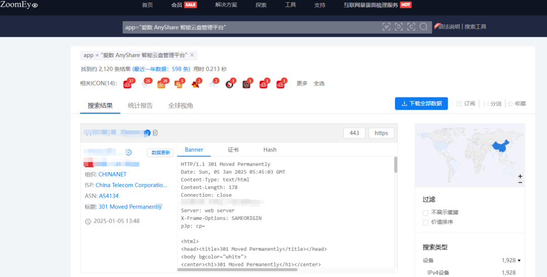
Task: Open the 解决方案 menu item
Action: (x=226, y=5)
